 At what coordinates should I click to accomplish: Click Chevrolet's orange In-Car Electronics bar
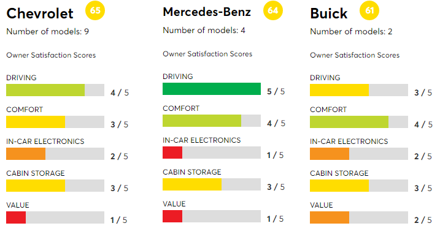tap(26, 154)
